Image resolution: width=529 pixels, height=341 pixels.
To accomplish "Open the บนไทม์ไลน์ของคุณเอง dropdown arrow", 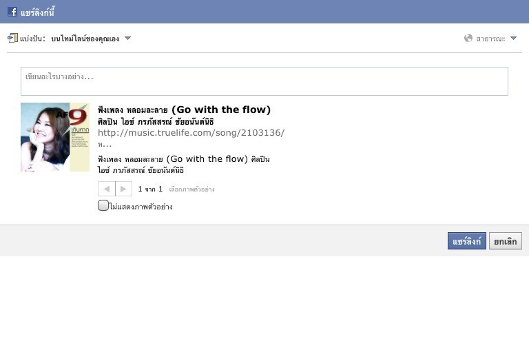I will coord(127,38).
